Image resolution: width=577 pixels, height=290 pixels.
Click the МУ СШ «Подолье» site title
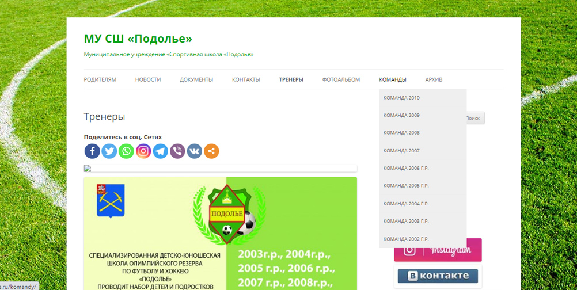click(138, 39)
